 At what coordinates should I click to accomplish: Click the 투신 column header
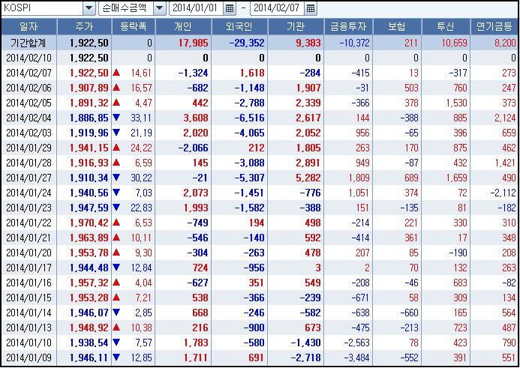coord(446,27)
